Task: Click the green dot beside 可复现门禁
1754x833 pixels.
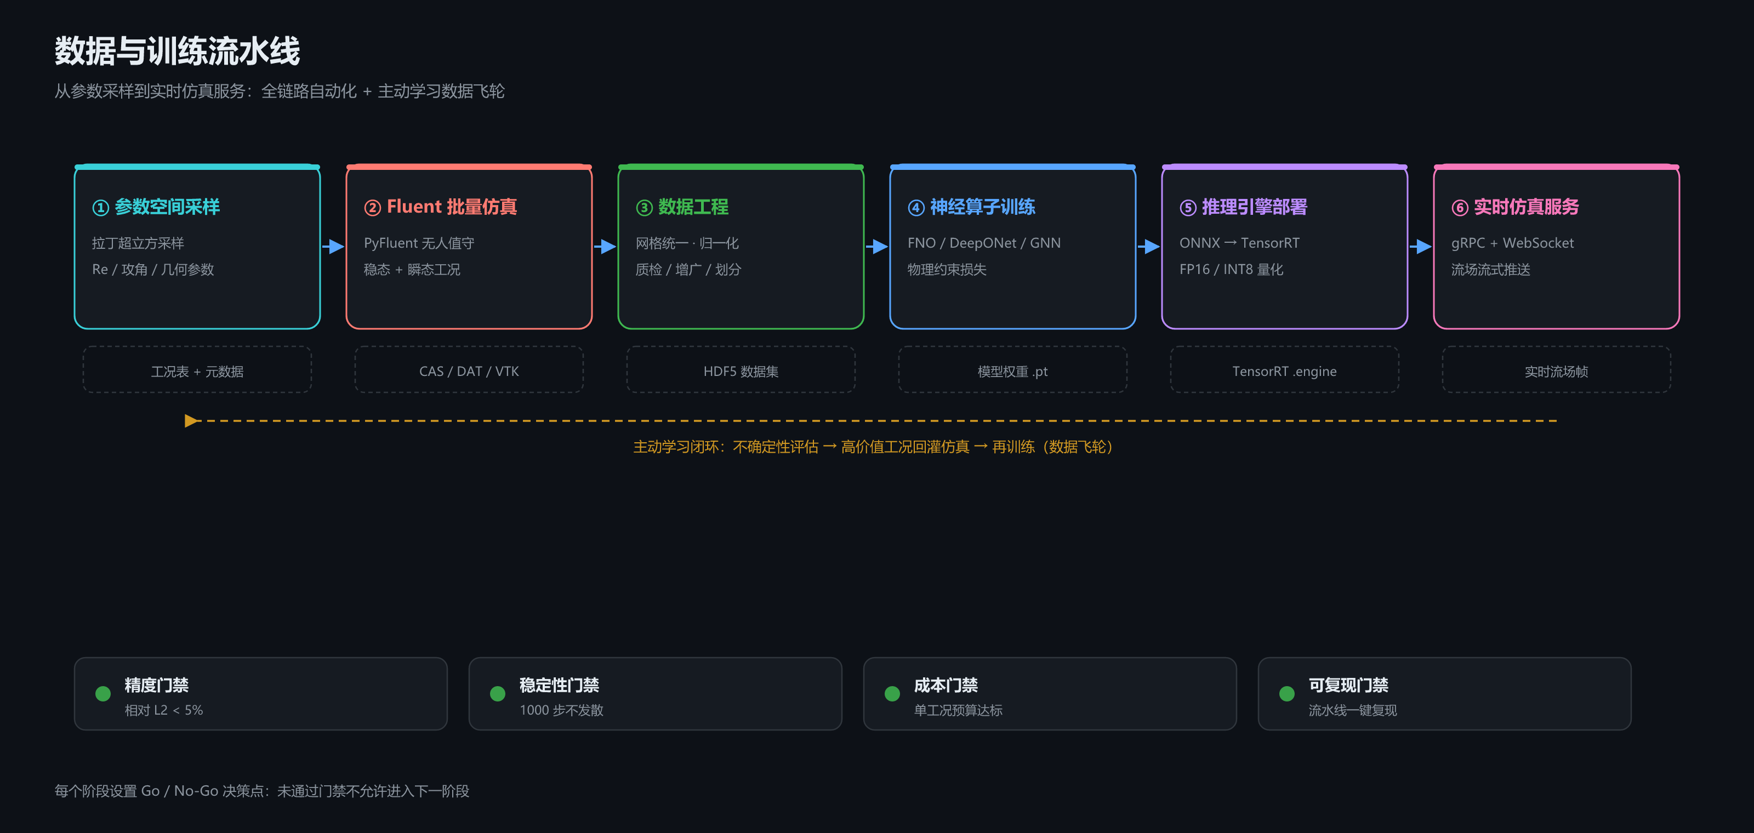Action: pos(1287,693)
